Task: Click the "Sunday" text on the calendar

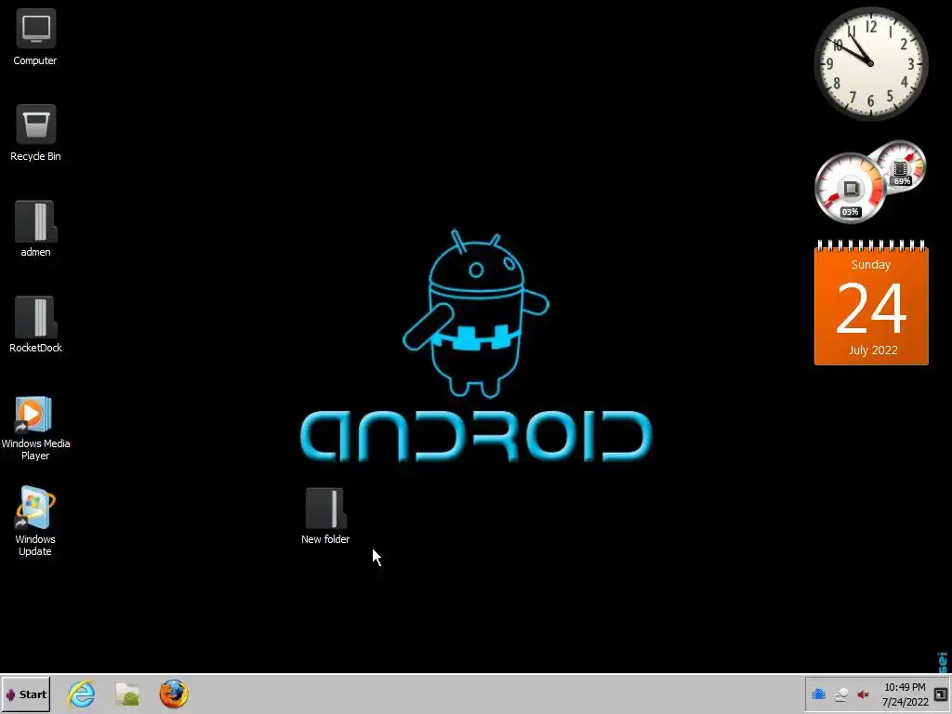Action: pyautogui.click(x=870, y=265)
